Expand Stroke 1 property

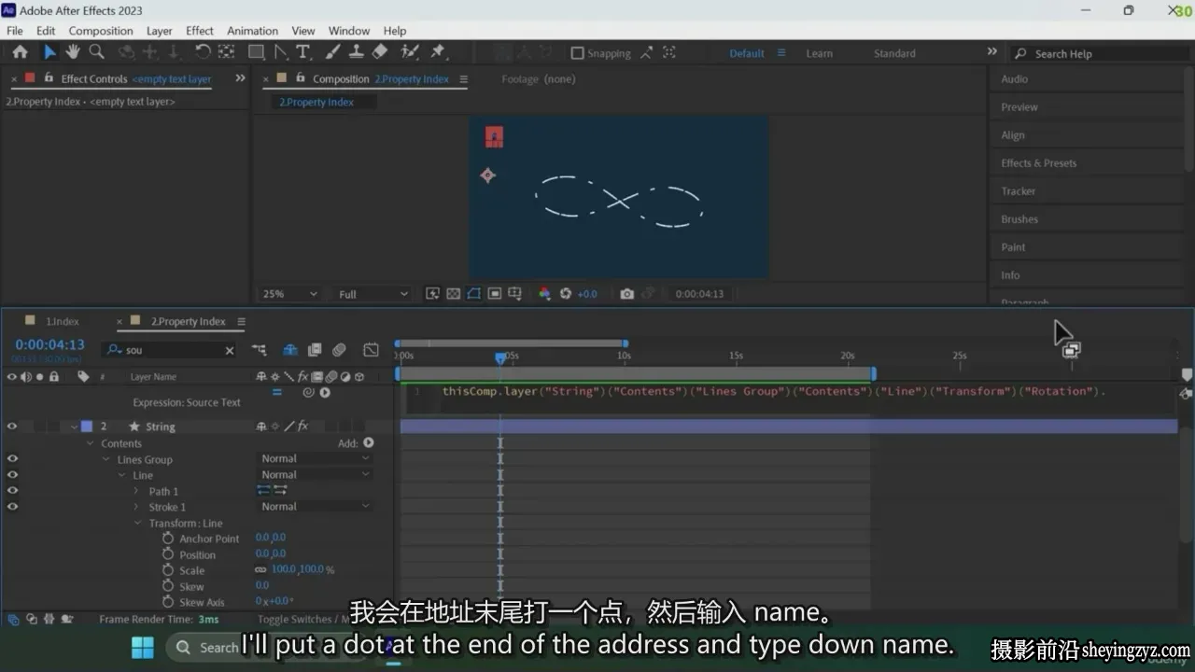tap(136, 507)
